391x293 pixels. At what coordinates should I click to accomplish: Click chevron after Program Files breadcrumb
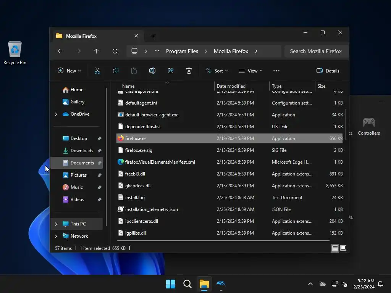click(x=206, y=51)
